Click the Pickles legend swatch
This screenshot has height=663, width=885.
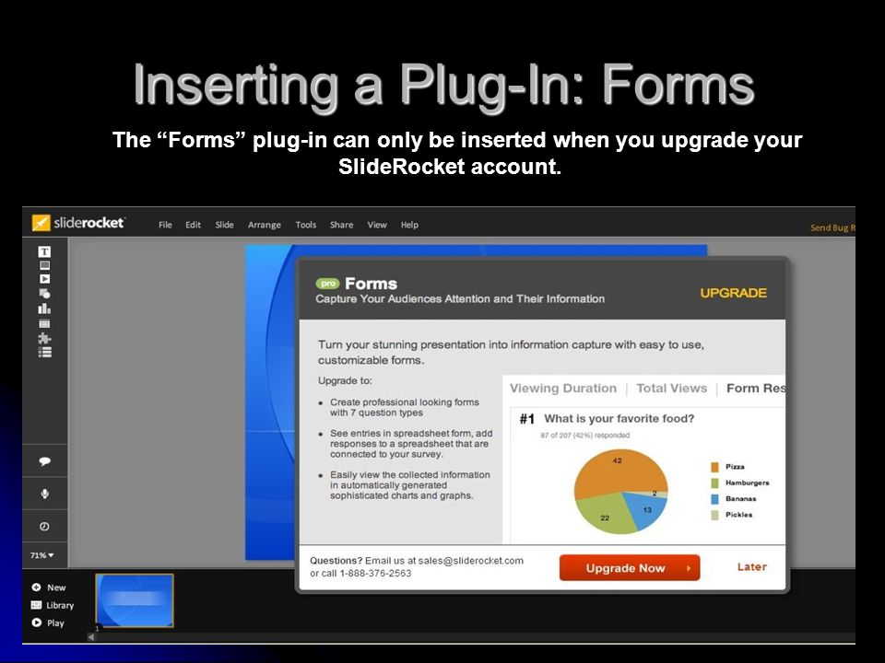pyautogui.click(x=714, y=515)
